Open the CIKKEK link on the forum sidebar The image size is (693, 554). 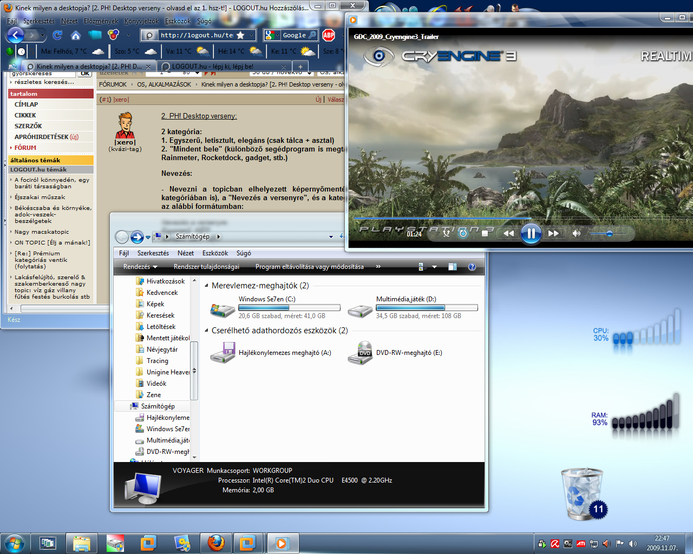(25, 115)
